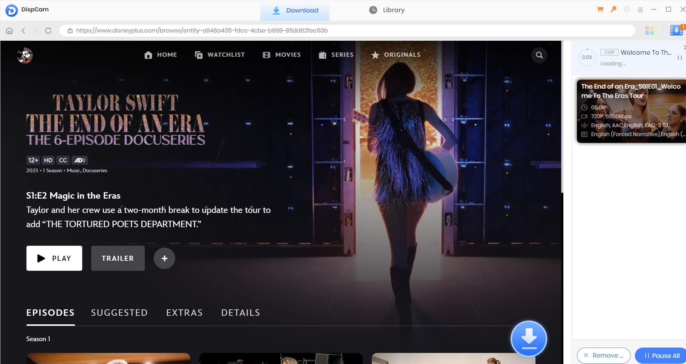Select the SUGGESTED tab
The image size is (686, 364).
(119, 313)
